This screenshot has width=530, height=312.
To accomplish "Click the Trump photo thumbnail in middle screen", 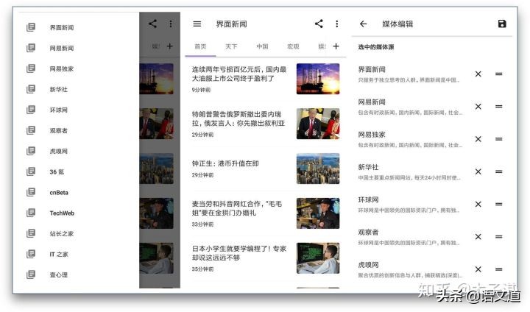I will (x=318, y=124).
